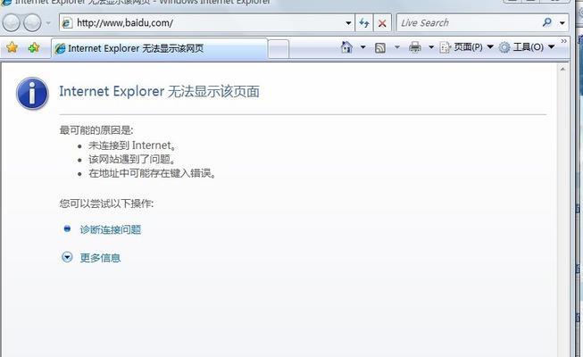Expand the 更多信息 section
Viewport: 583px width, 357px height.
click(x=100, y=258)
